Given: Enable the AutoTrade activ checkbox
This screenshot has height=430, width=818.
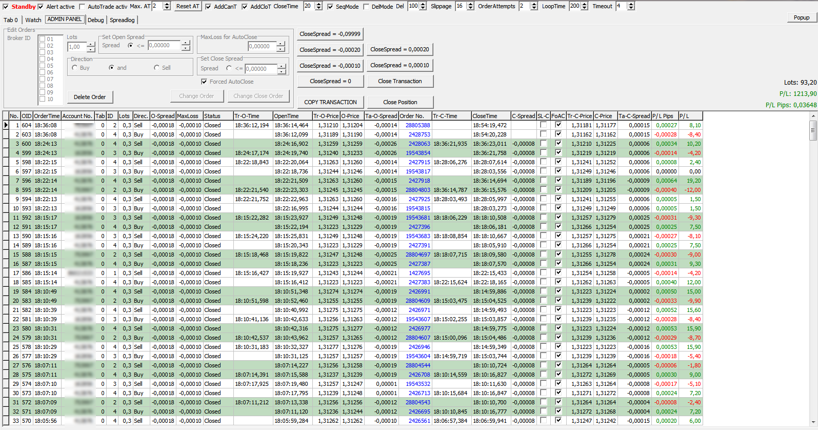Looking at the screenshot, I should (82, 7).
